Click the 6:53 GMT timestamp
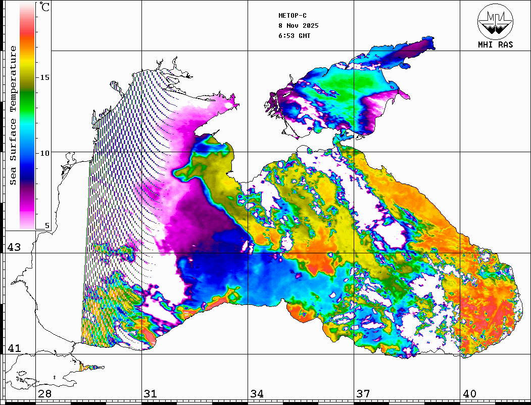 (295, 36)
